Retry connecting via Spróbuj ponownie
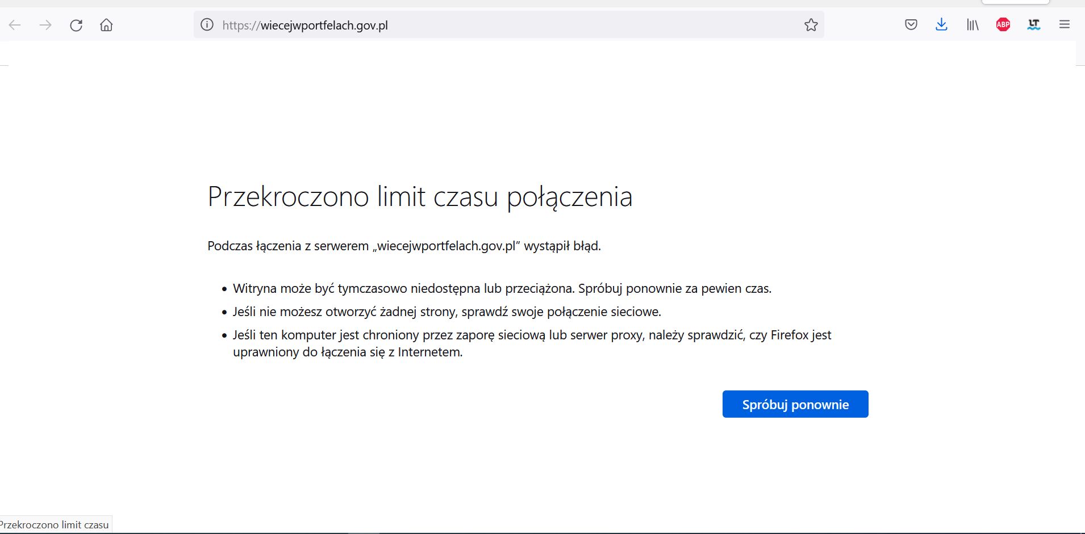Screen dimensions: 1085x534 pyautogui.click(x=795, y=403)
